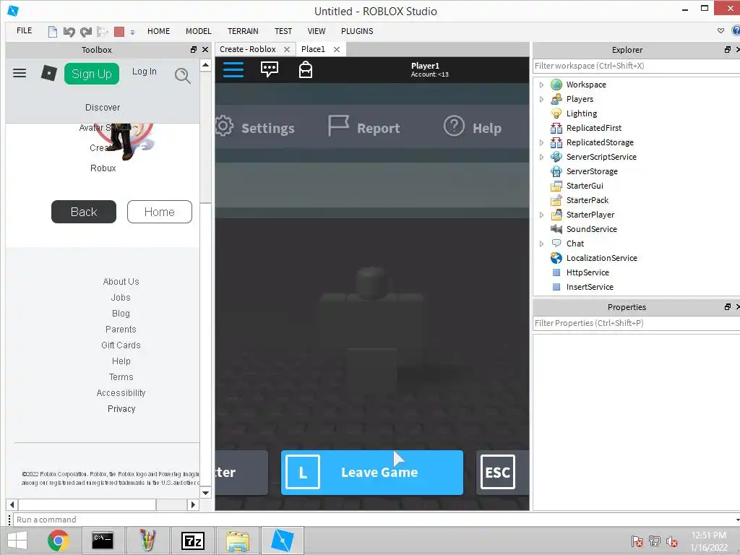Select the StarterGui icon in Explorer

coord(556,186)
